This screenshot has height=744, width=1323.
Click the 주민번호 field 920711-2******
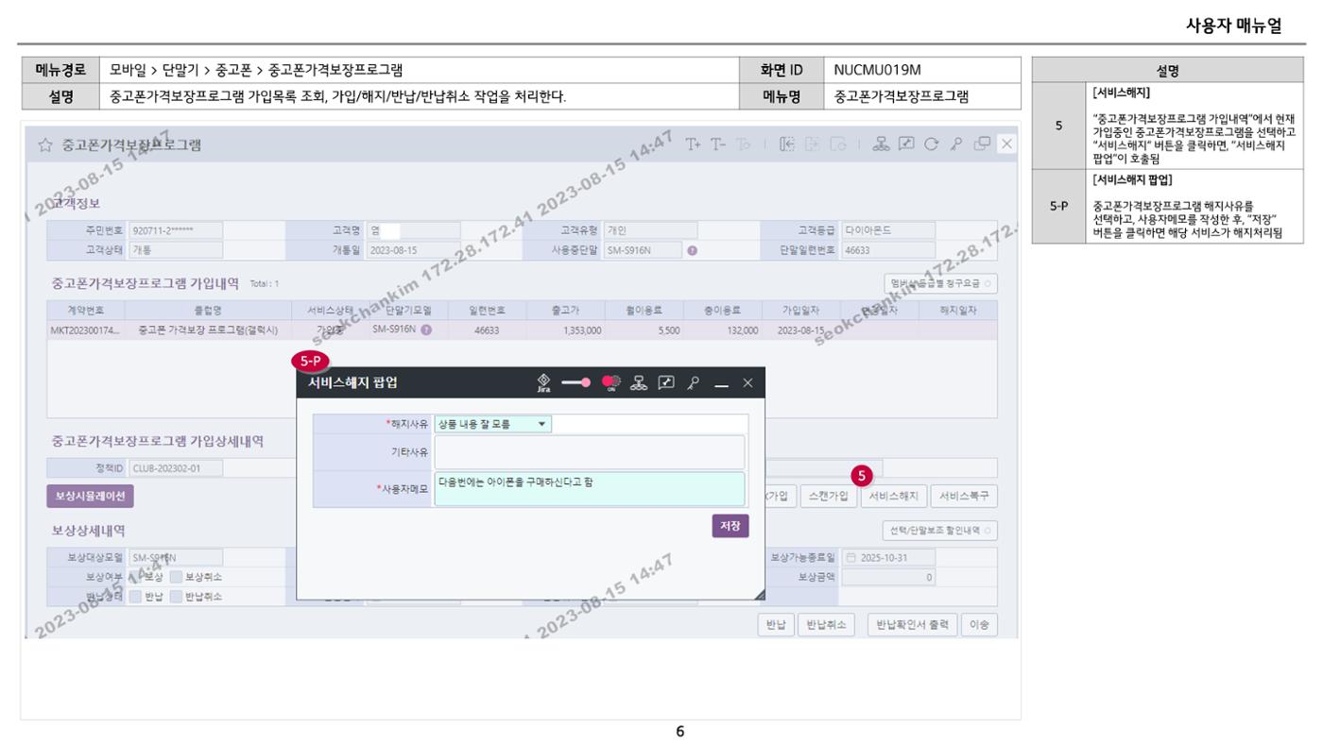point(176,230)
